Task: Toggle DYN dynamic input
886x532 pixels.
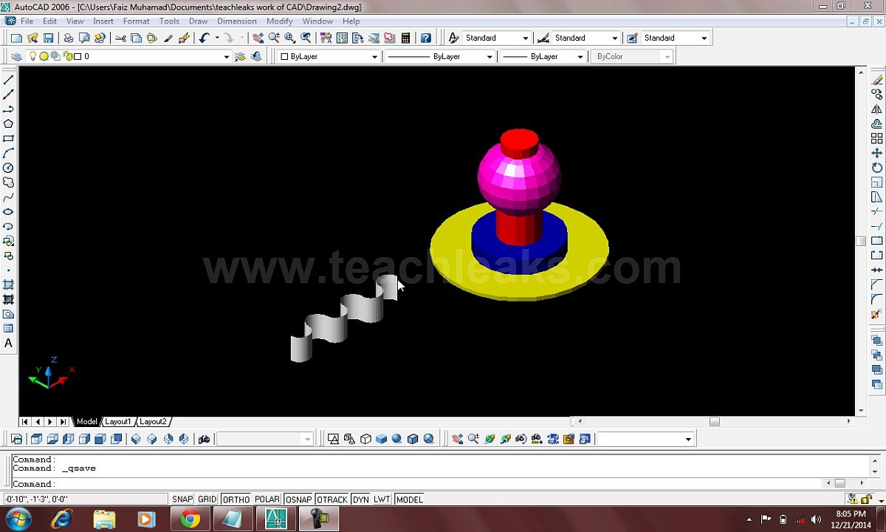Action: point(361,499)
